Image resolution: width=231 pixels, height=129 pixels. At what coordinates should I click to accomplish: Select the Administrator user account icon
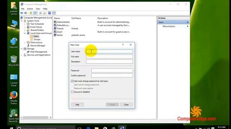click(x=55, y=22)
